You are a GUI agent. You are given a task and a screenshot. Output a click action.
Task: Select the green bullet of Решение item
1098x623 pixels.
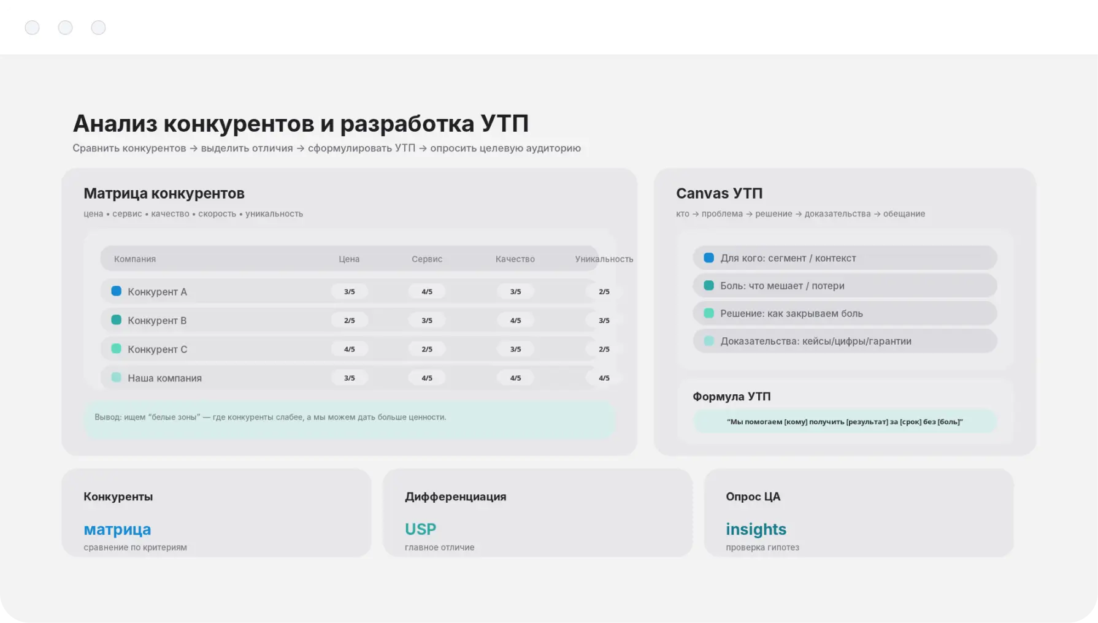pos(708,313)
